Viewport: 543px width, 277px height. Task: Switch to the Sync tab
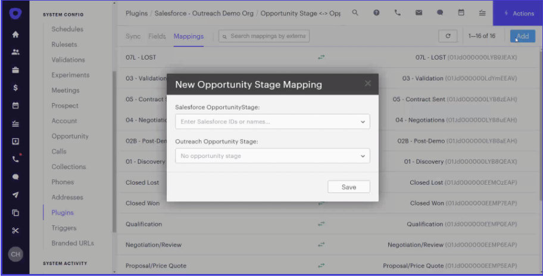click(x=133, y=36)
